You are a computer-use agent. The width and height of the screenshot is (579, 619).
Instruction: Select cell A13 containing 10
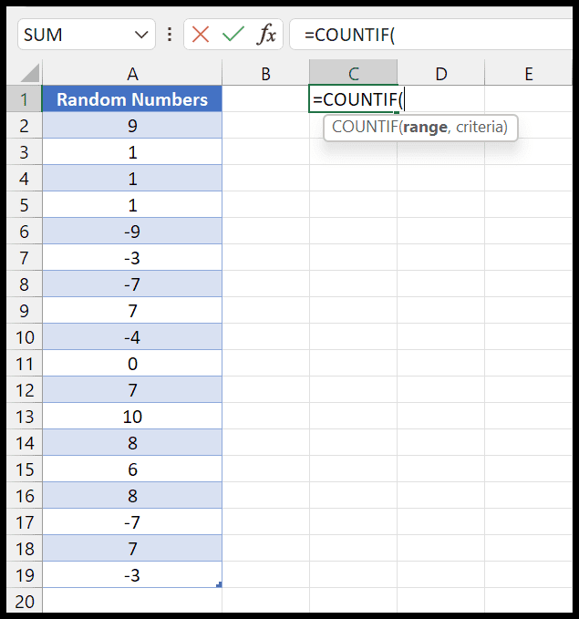point(132,416)
